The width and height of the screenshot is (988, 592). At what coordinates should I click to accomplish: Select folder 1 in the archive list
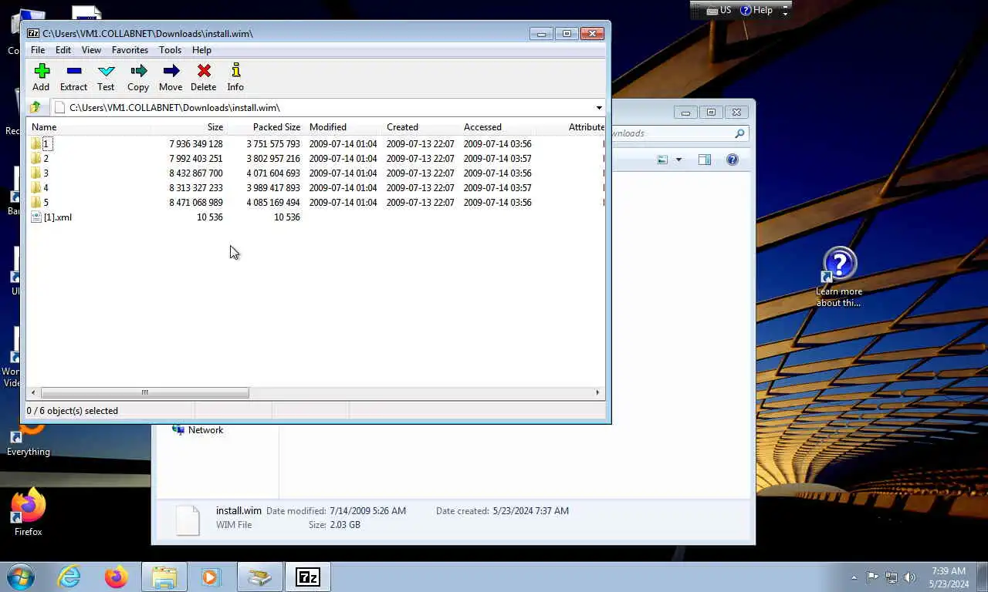pyautogui.click(x=46, y=143)
